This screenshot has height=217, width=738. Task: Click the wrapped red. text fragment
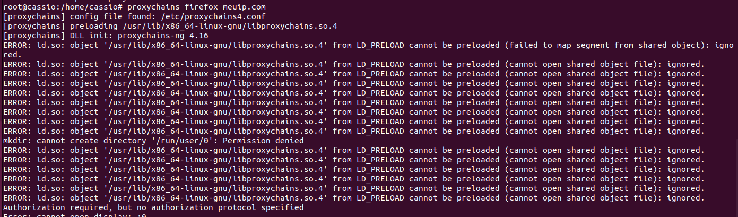[x=12, y=54]
